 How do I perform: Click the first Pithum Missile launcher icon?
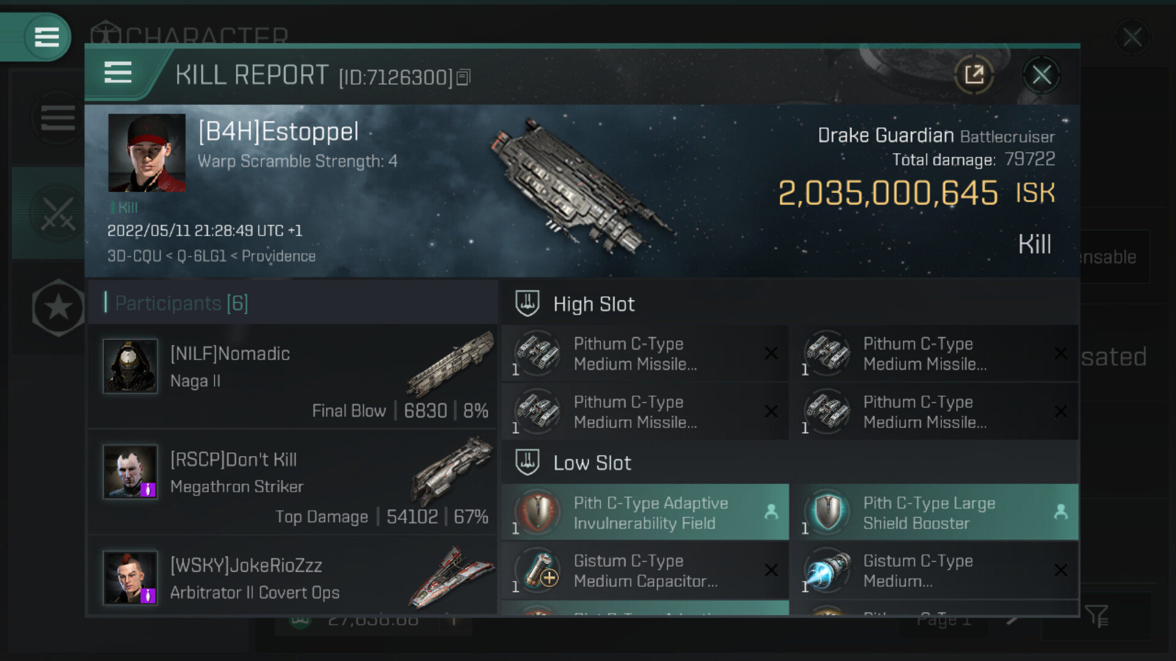pyautogui.click(x=538, y=353)
